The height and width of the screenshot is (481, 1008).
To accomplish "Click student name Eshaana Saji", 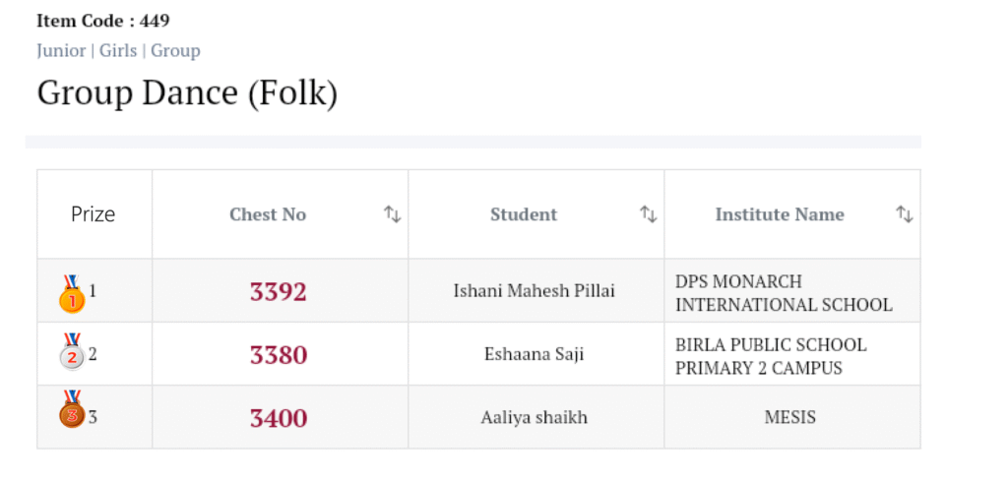I will [x=535, y=354].
